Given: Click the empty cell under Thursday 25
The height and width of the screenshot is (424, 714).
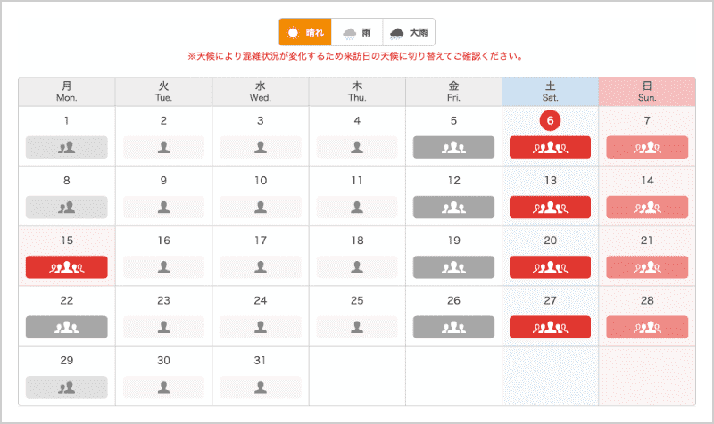Looking at the screenshot, I should pos(357,375).
